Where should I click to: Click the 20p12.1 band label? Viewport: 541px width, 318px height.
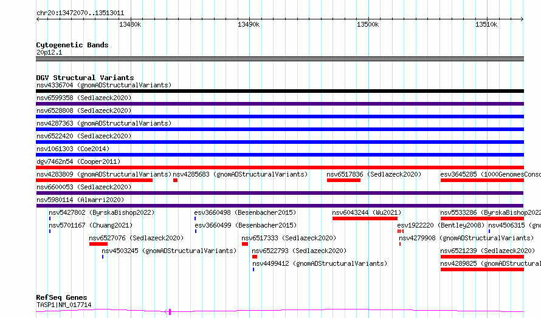coord(49,52)
